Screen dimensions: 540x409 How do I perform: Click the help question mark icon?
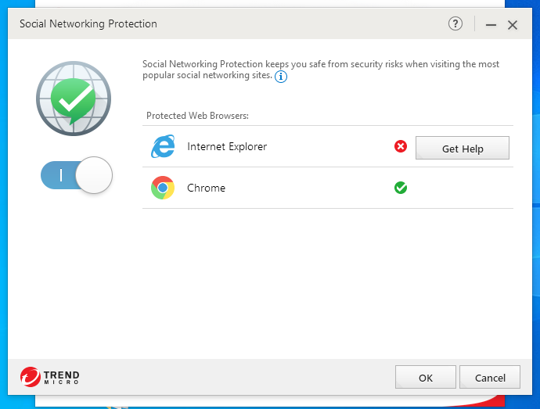pyautogui.click(x=455, y=23)
